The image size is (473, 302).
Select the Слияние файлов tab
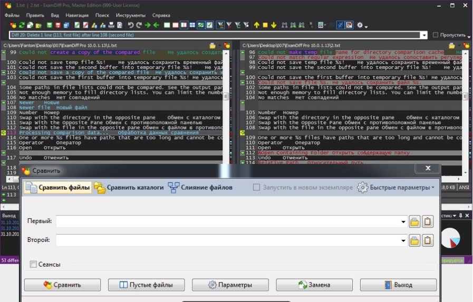point(200,188)
